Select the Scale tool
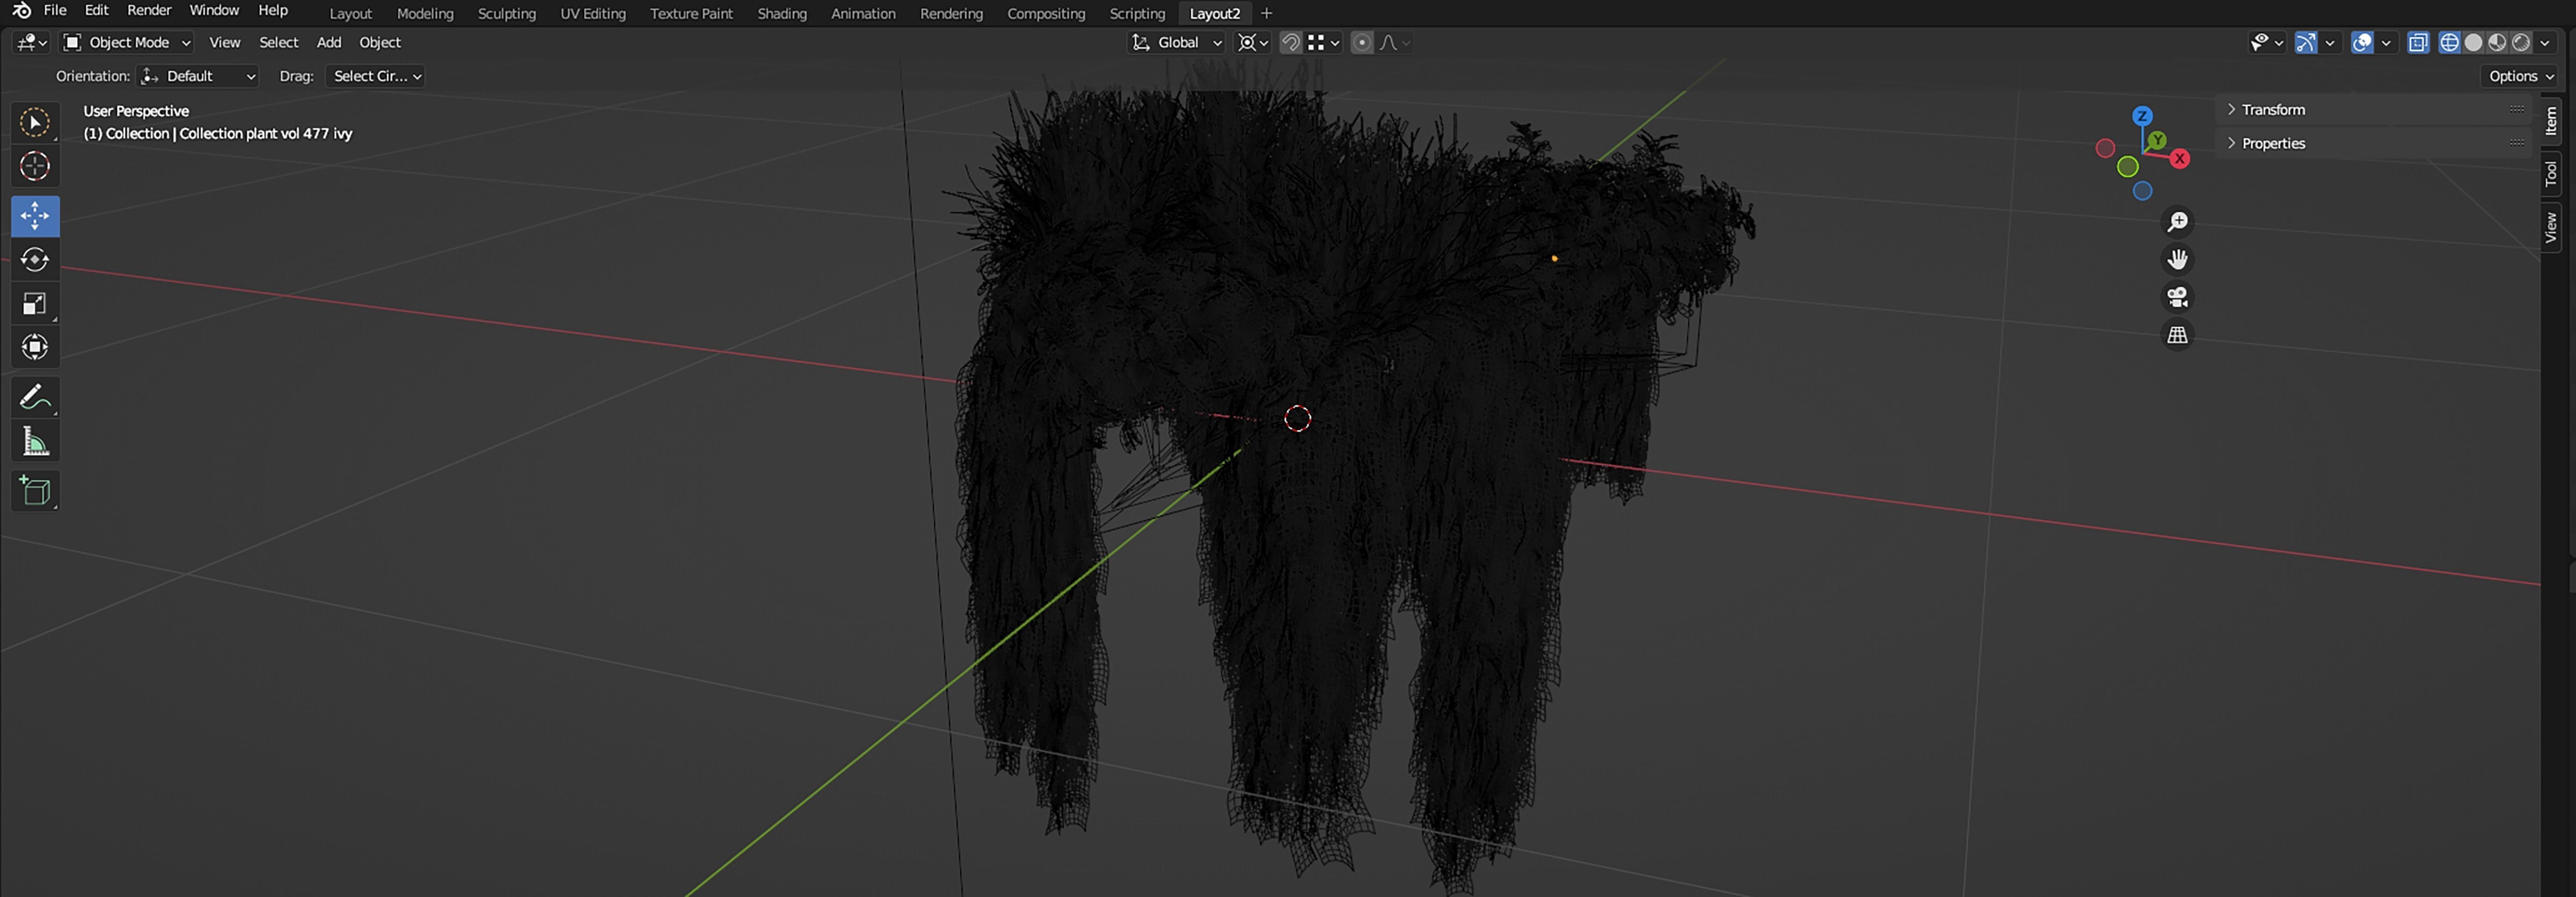The image size is (2576, 897). [35, 304]
